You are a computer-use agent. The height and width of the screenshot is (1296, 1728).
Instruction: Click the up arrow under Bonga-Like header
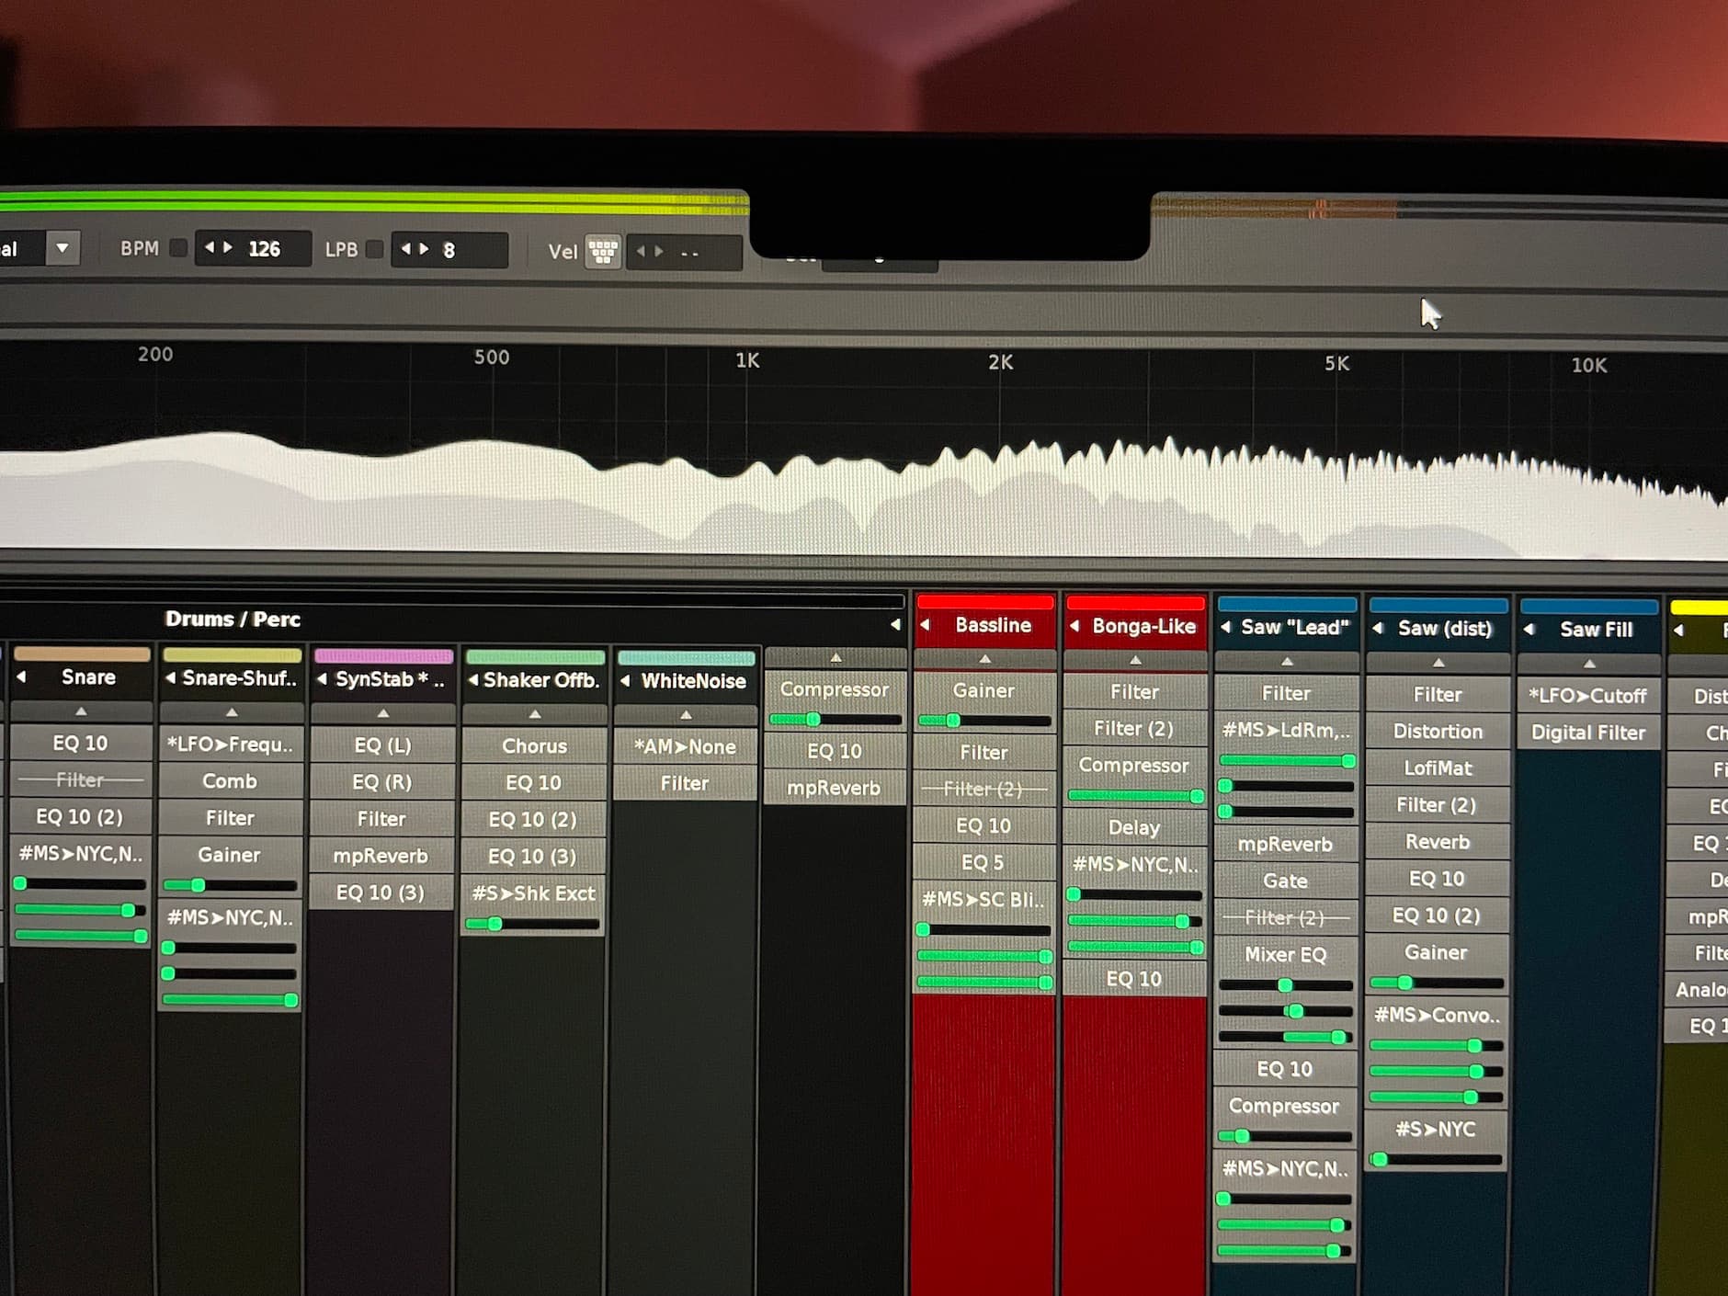coord(1135,660)
